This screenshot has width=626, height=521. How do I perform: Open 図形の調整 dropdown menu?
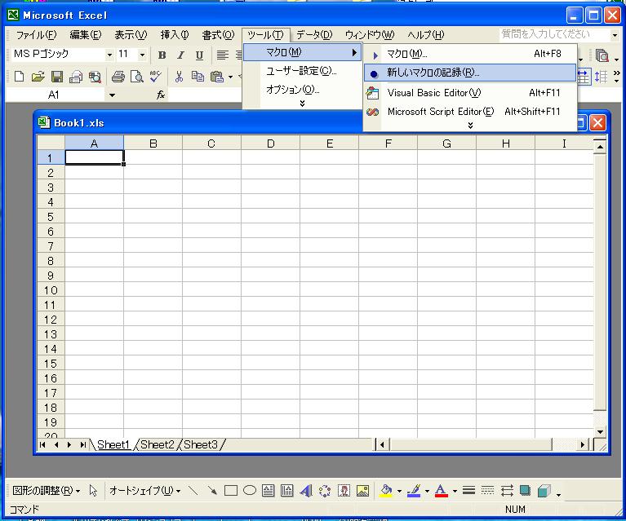47,490
